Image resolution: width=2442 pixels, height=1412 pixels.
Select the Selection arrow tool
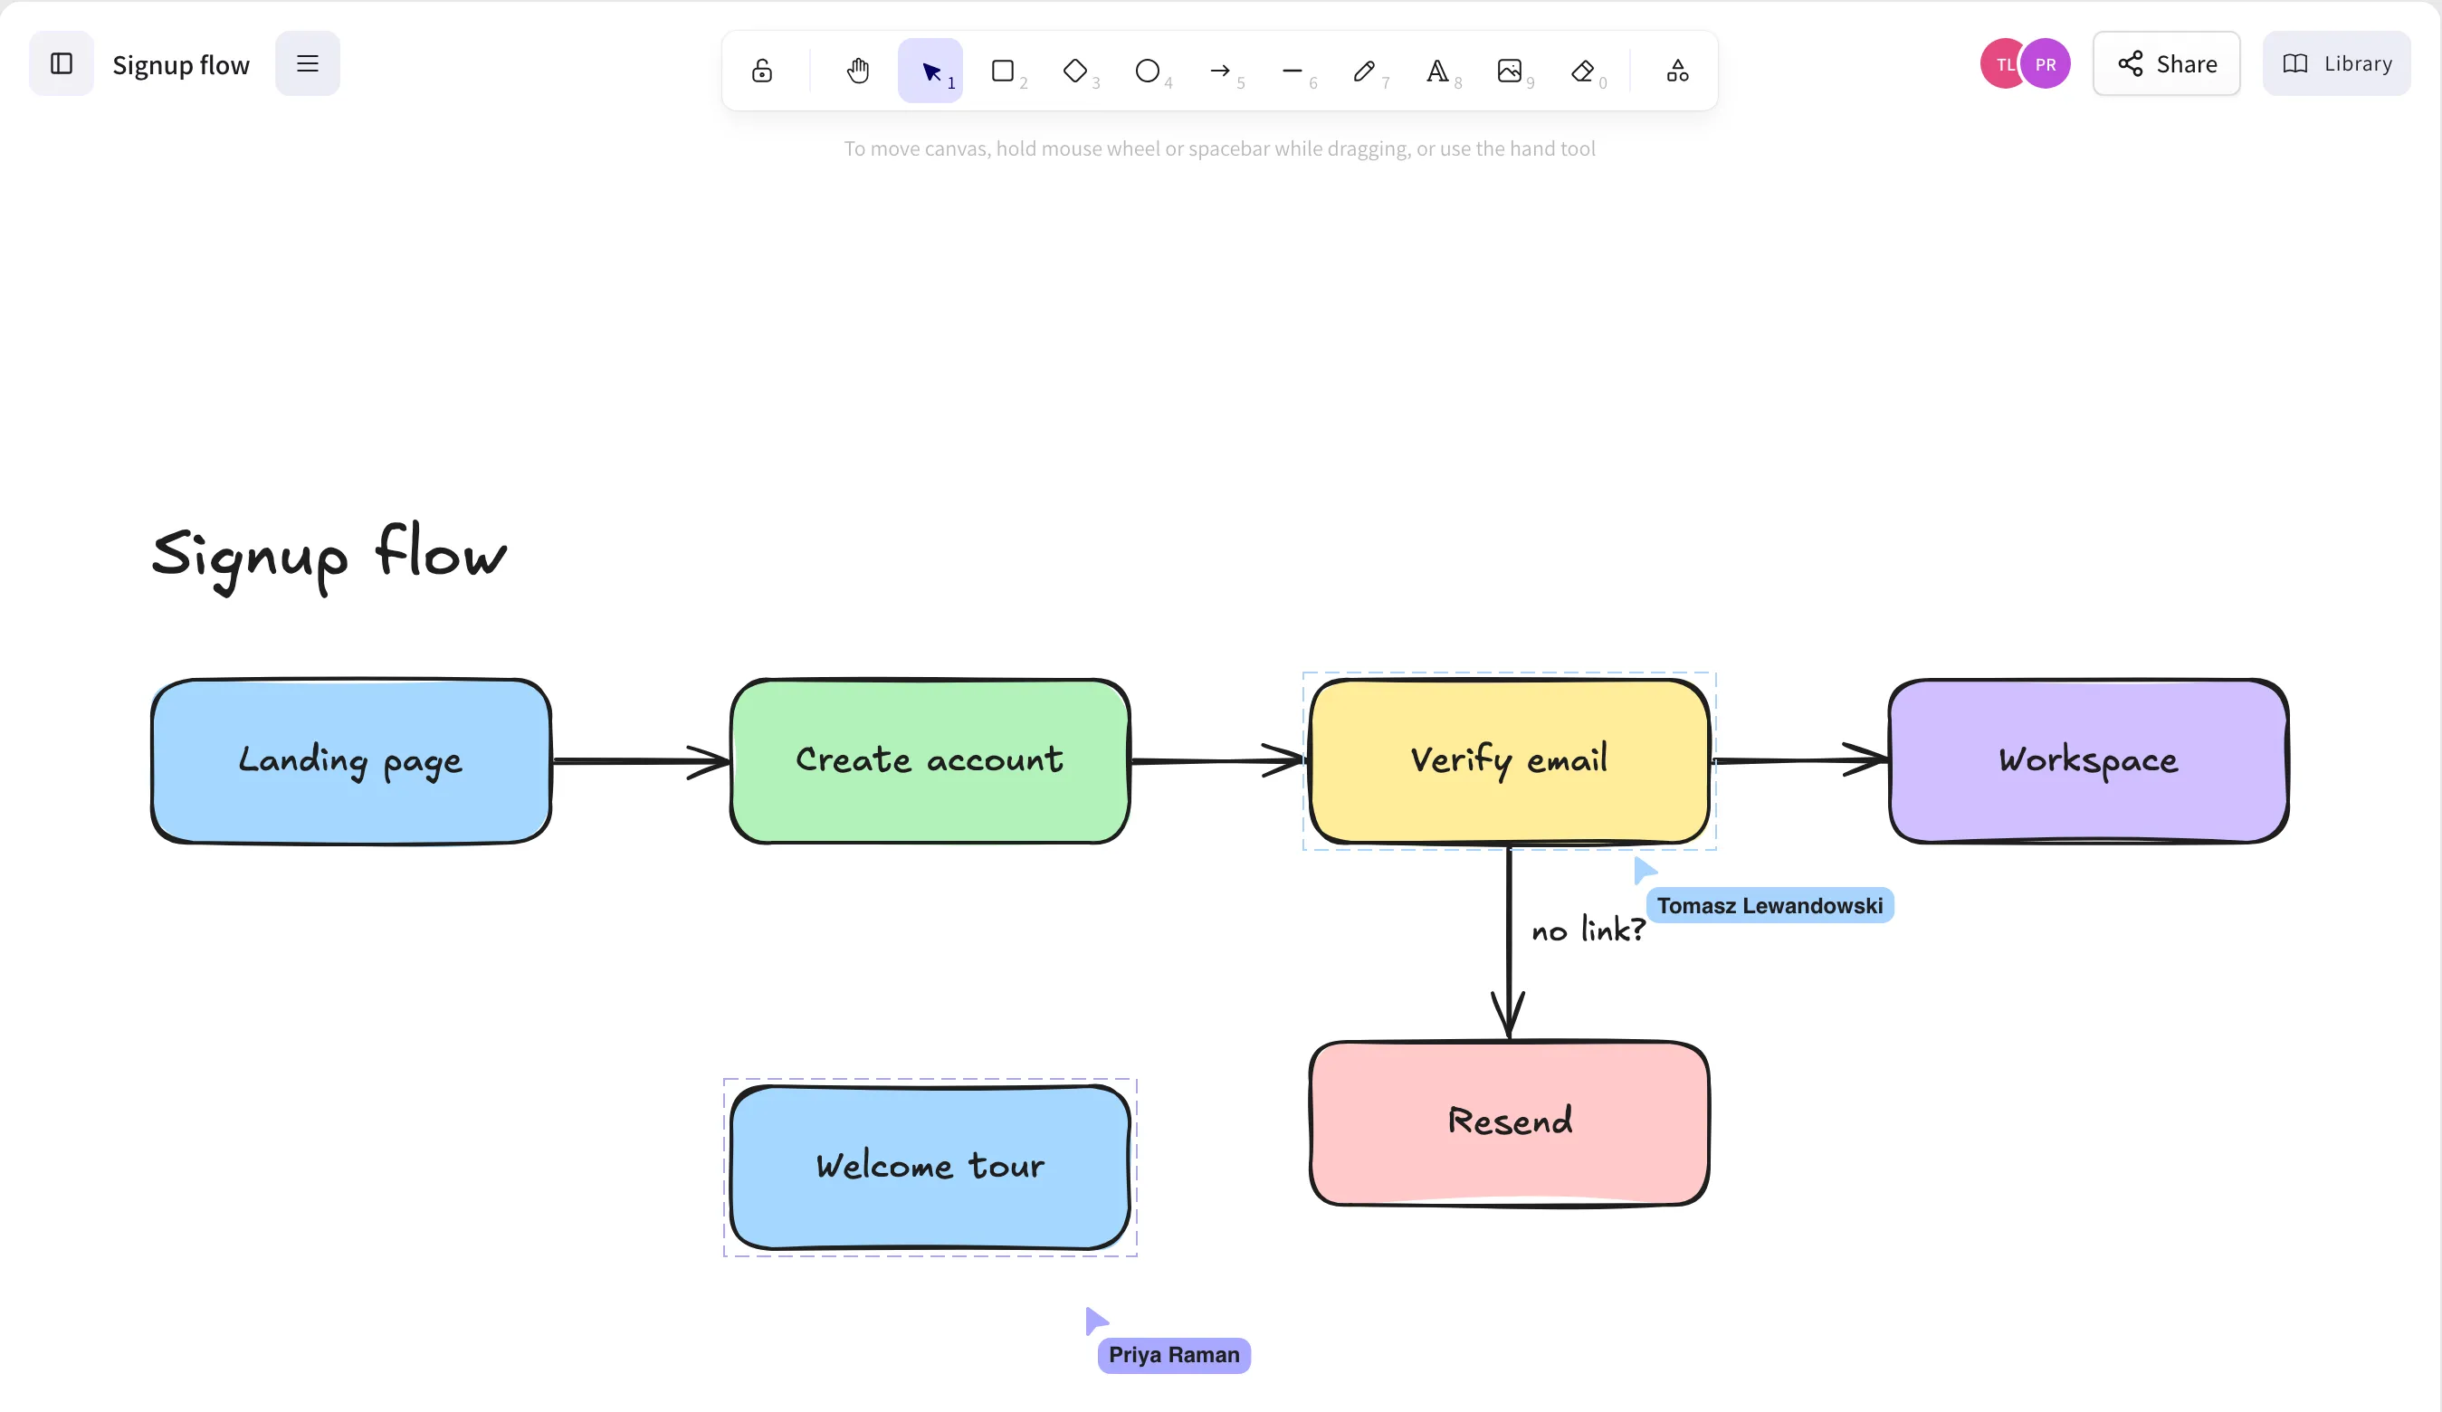930,71
